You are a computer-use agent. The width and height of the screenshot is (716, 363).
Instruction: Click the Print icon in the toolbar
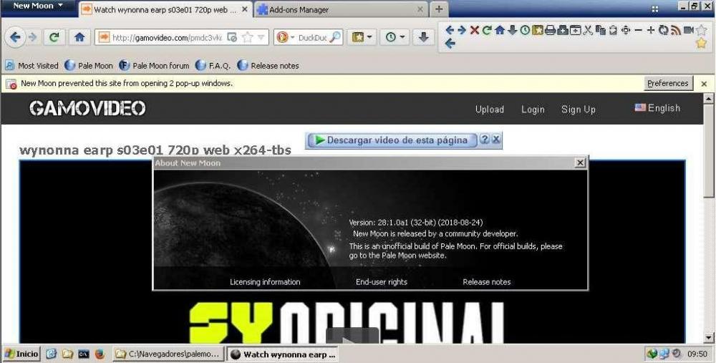[x=550, y=30]
